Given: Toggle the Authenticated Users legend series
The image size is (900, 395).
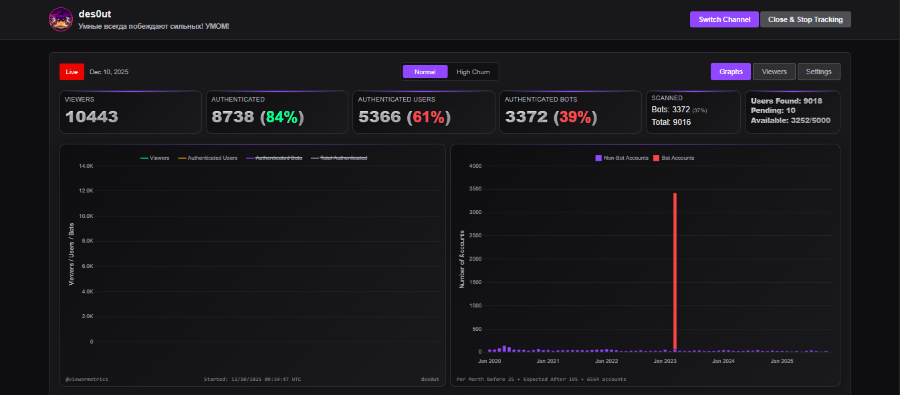Looking at the screenshot, I should point(207,158).
